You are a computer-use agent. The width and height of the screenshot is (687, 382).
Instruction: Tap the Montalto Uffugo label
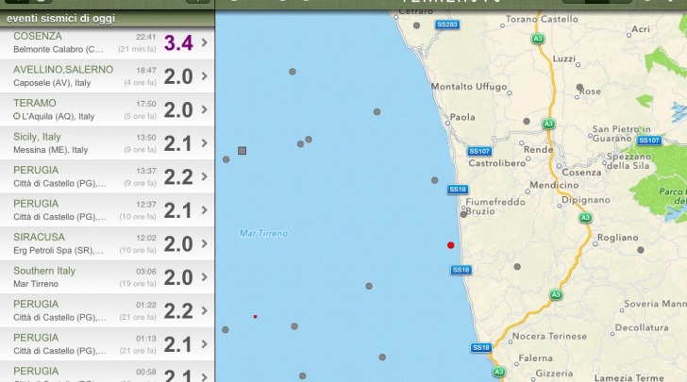point(469,86)
